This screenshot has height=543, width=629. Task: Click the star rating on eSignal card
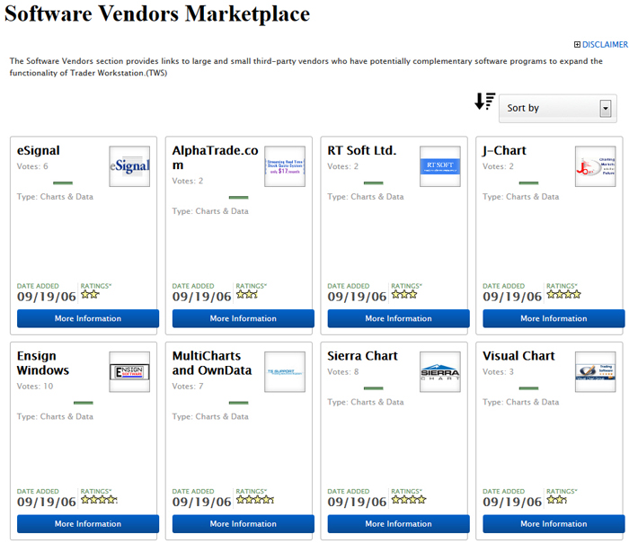(x=90, y=295)
